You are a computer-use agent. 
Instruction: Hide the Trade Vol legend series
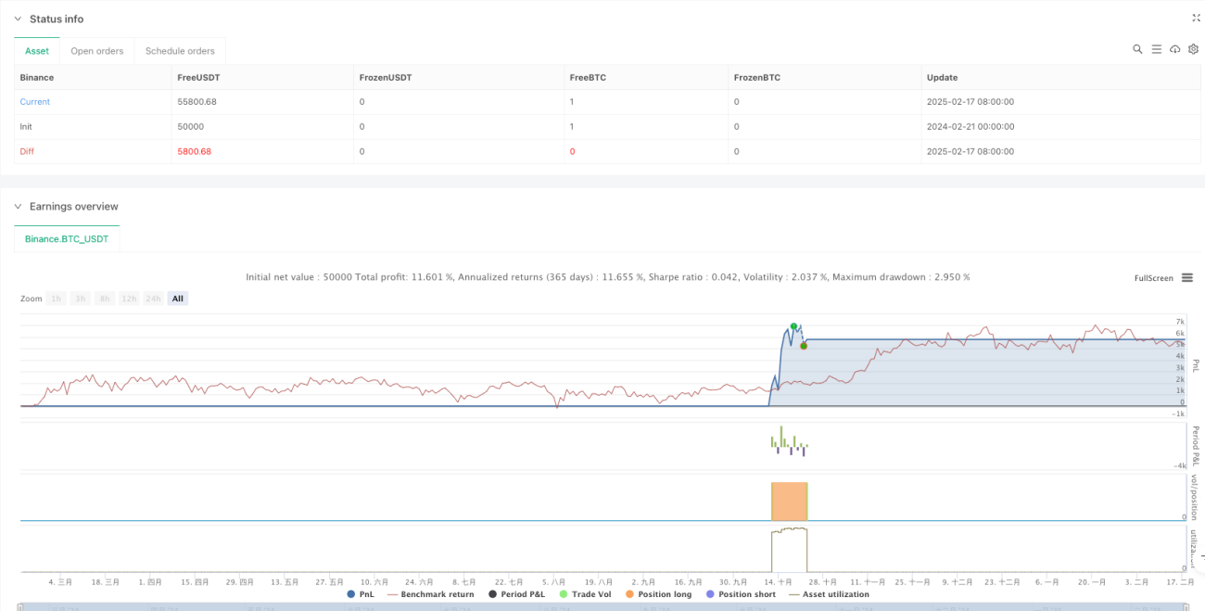click(583, 594)
